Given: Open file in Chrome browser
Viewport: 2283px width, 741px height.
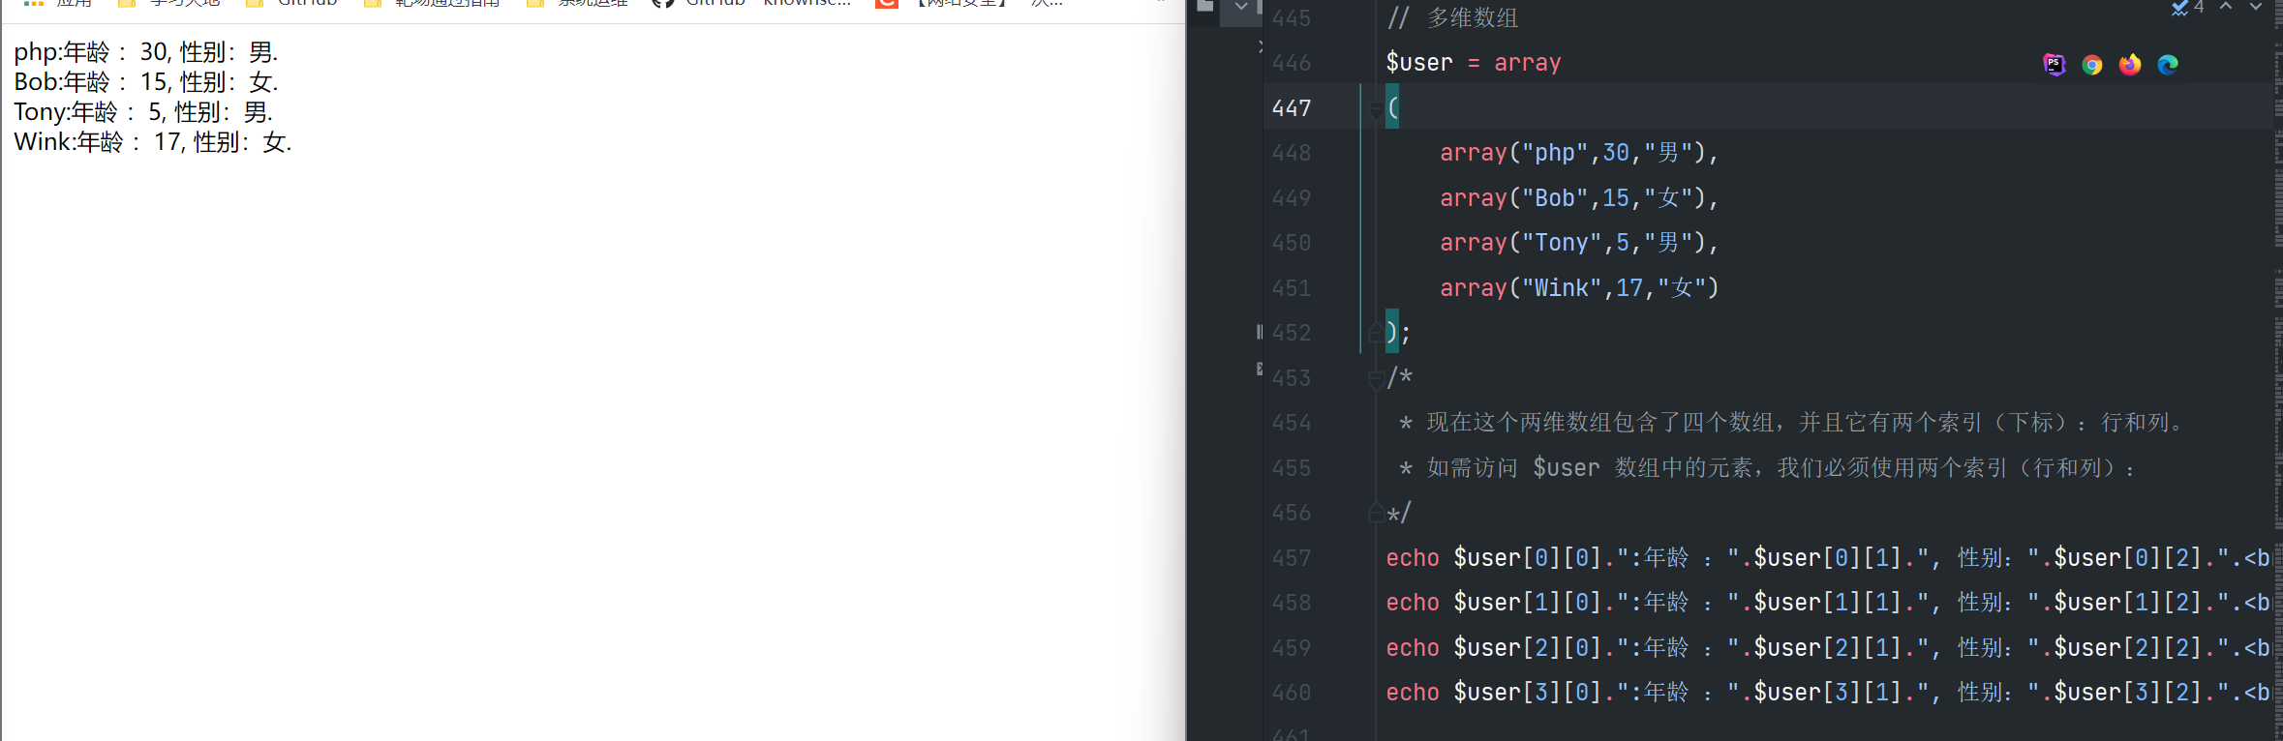Looking at the screenshot, I should click(2091, 65).
